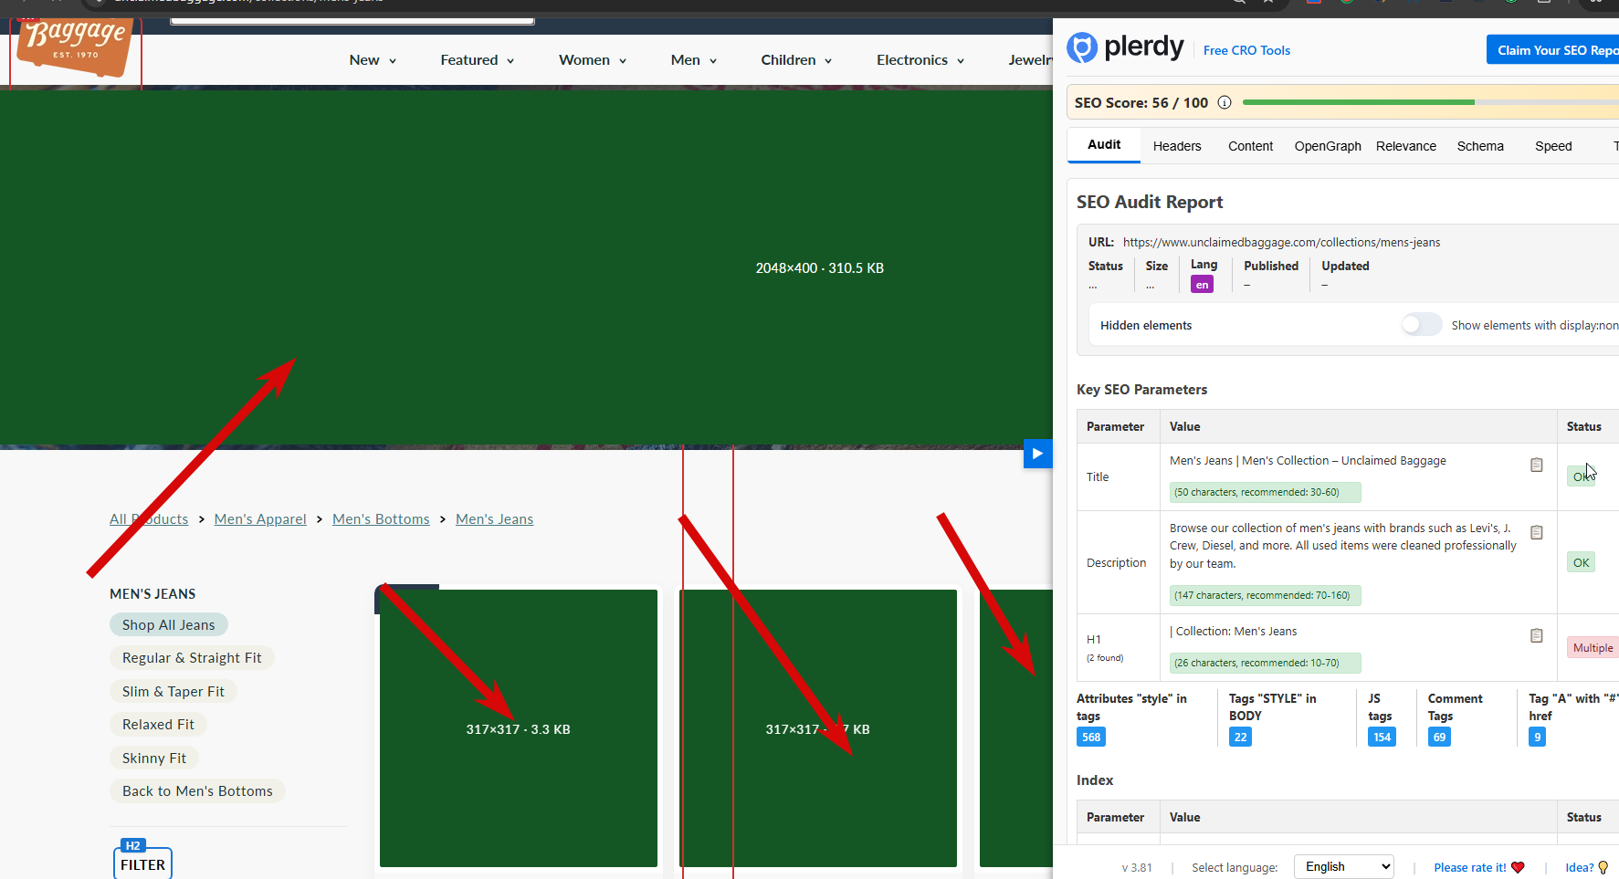Open the Select language dropdown
Screen dimensions: 1619x879
(x=1344, y=867)
